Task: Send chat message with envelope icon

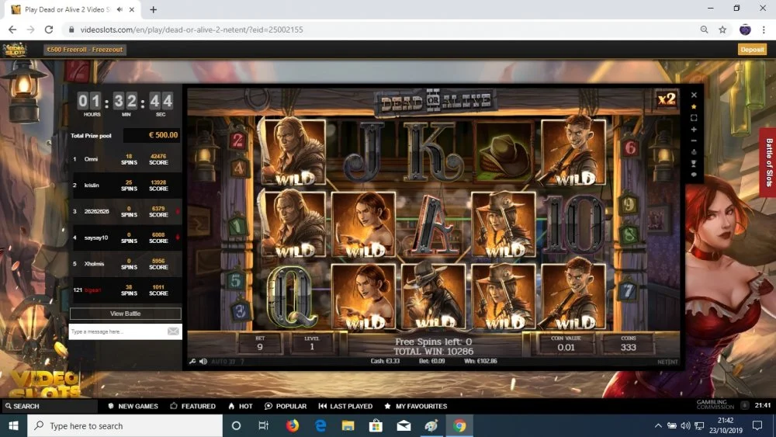Action: (x=173, y=331)
